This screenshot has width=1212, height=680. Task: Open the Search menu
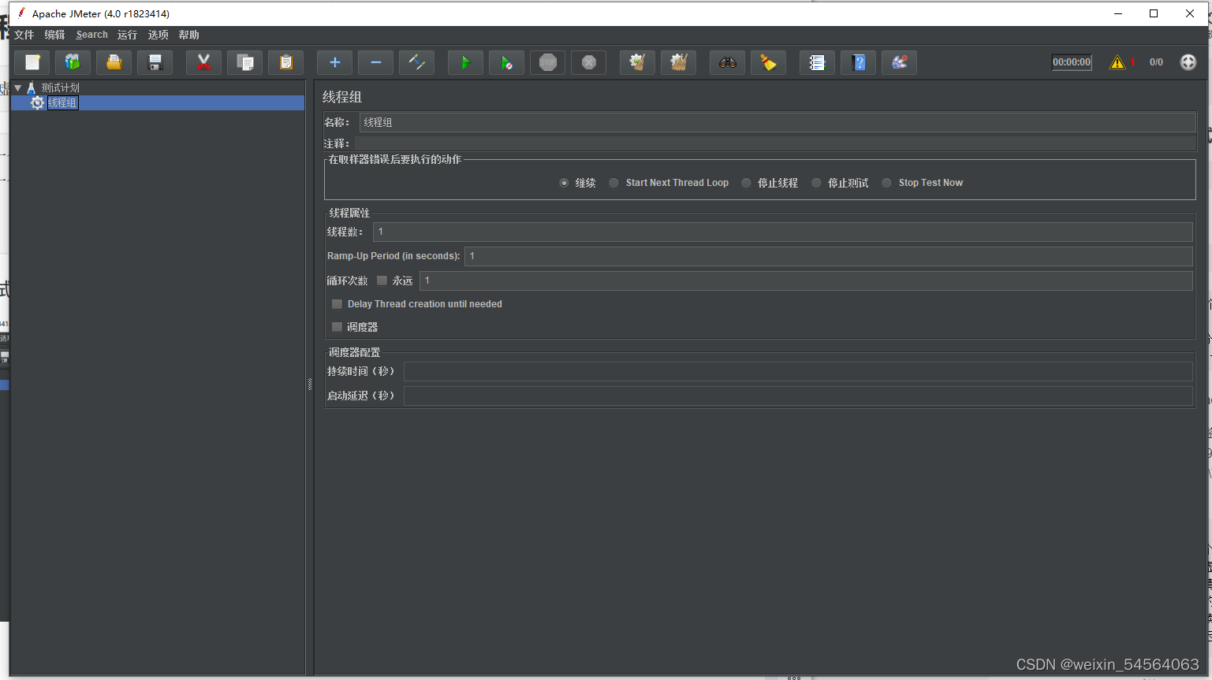[x=91, y=35]
